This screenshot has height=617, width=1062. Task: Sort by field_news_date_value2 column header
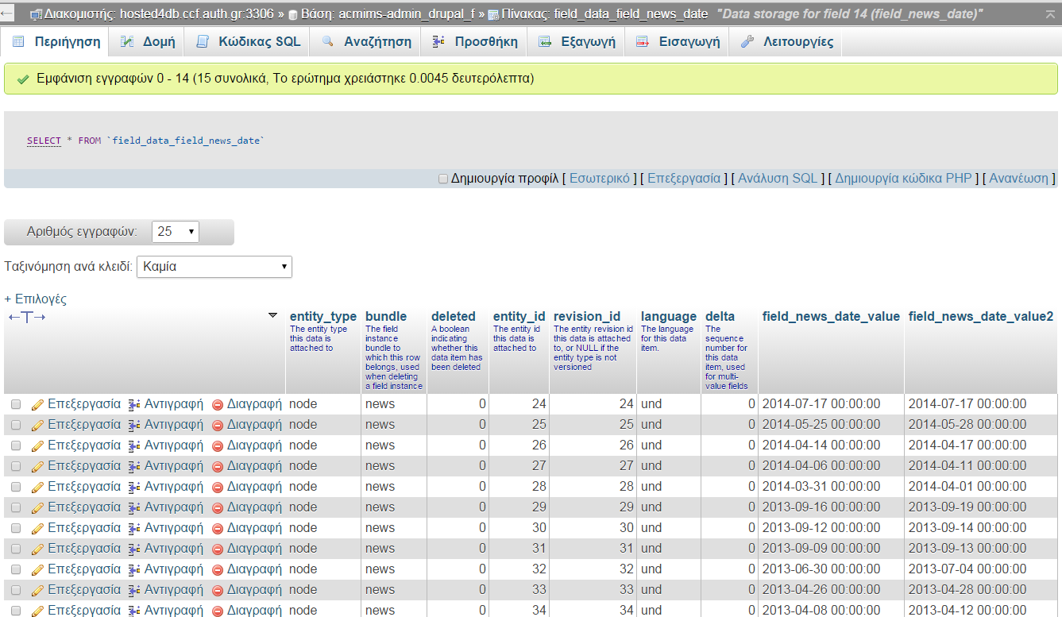coord(981,317)
